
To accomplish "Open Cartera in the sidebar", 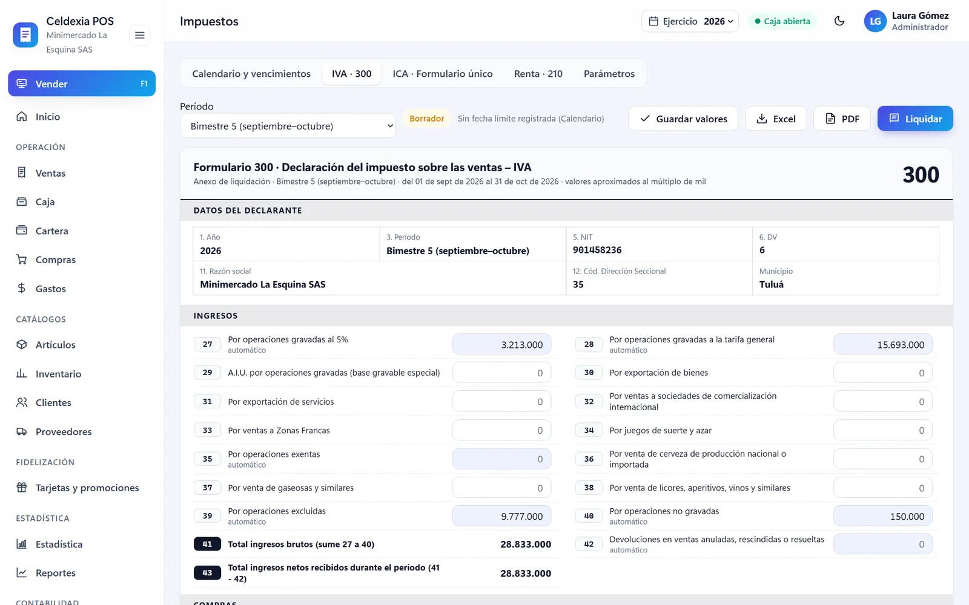I will [x=82, y=231].
